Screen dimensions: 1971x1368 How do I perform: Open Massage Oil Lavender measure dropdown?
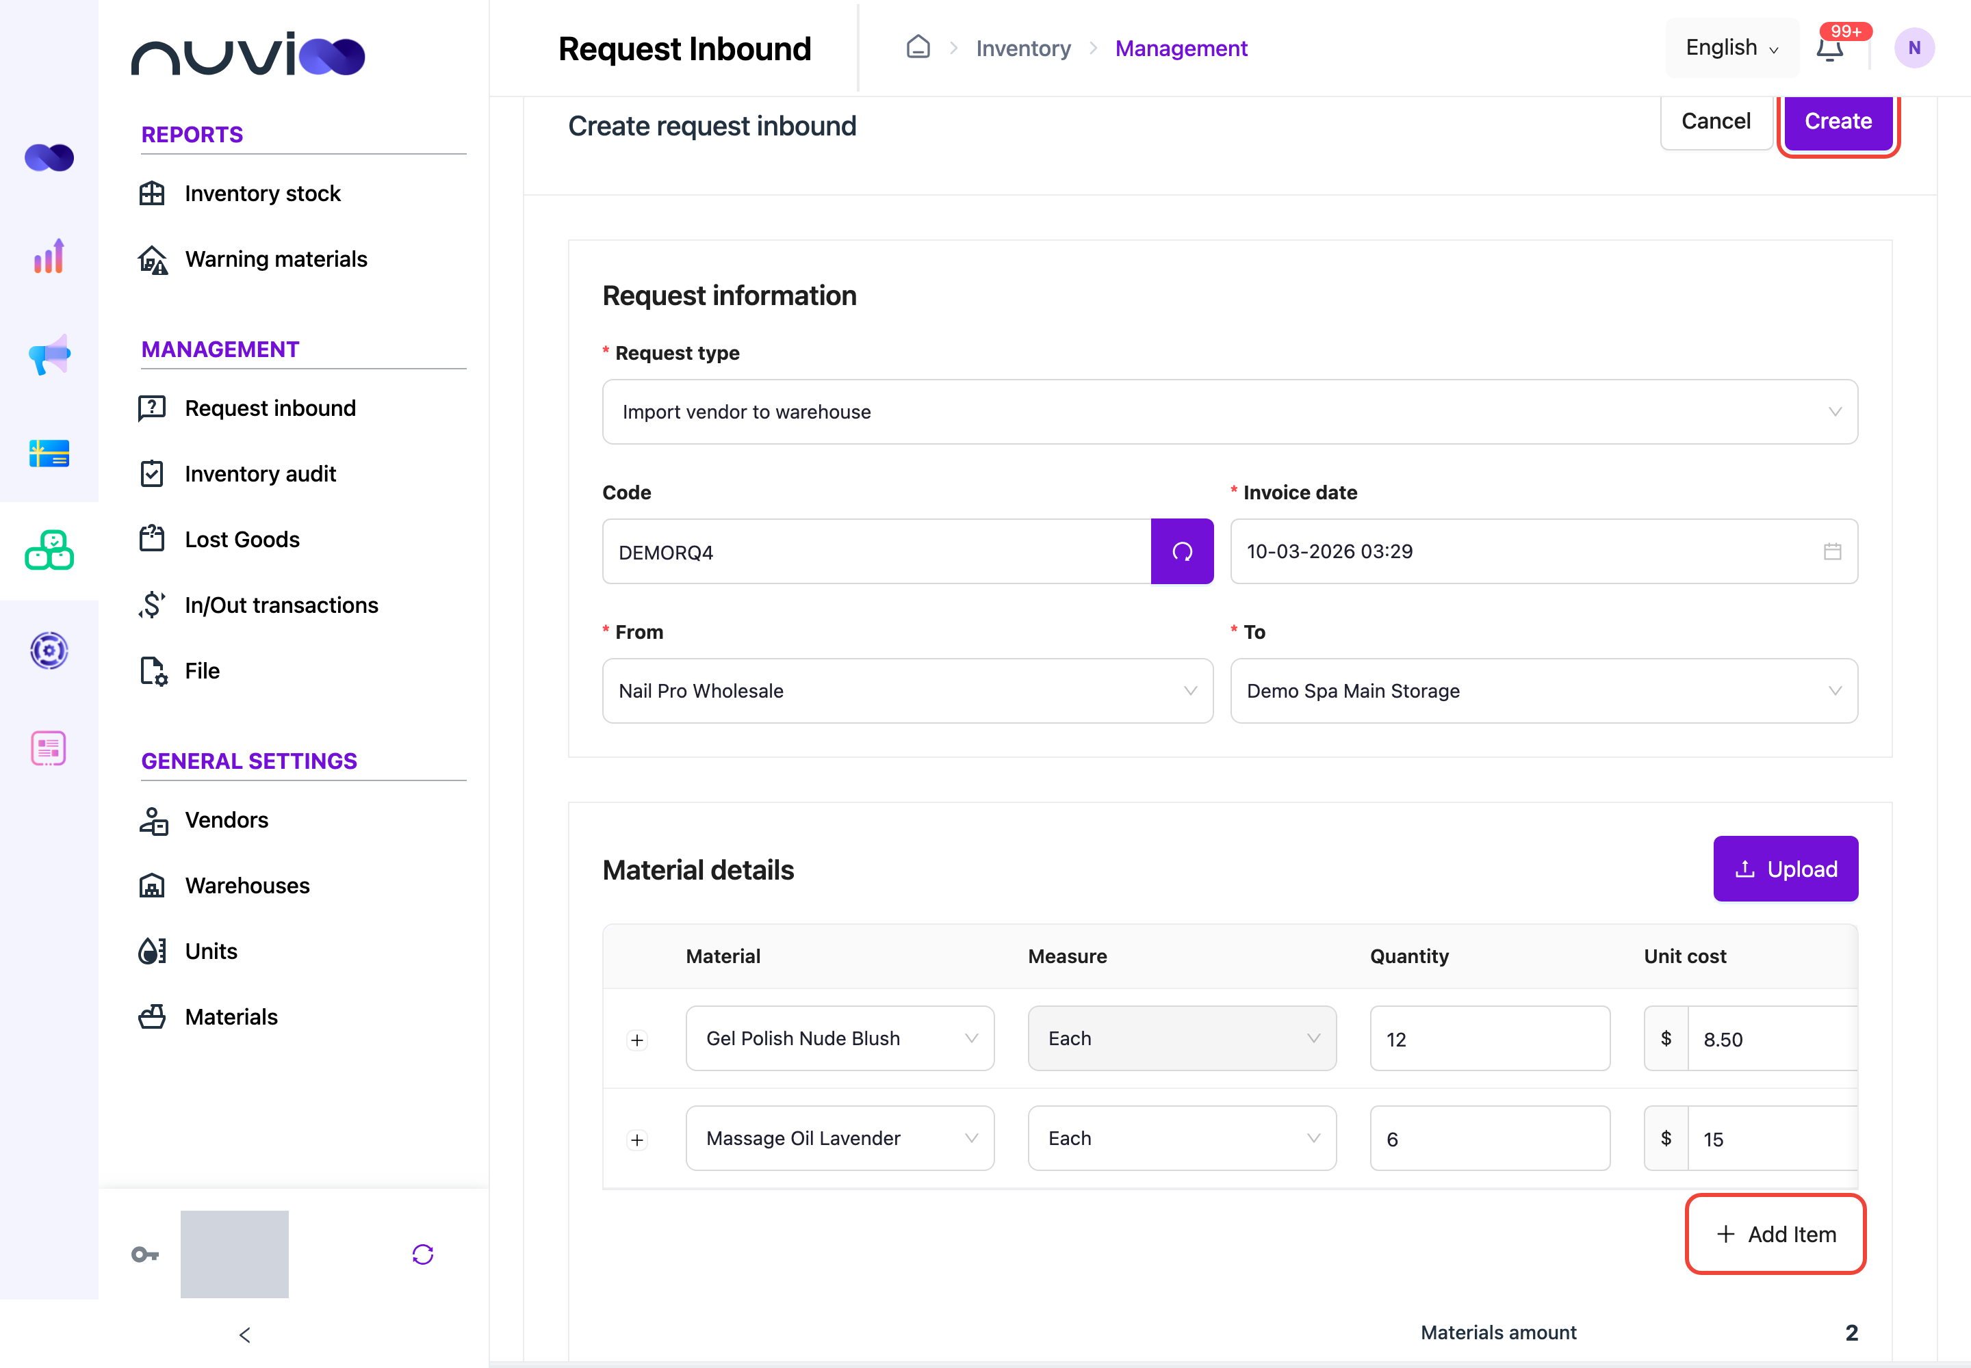point(1182,1138)
